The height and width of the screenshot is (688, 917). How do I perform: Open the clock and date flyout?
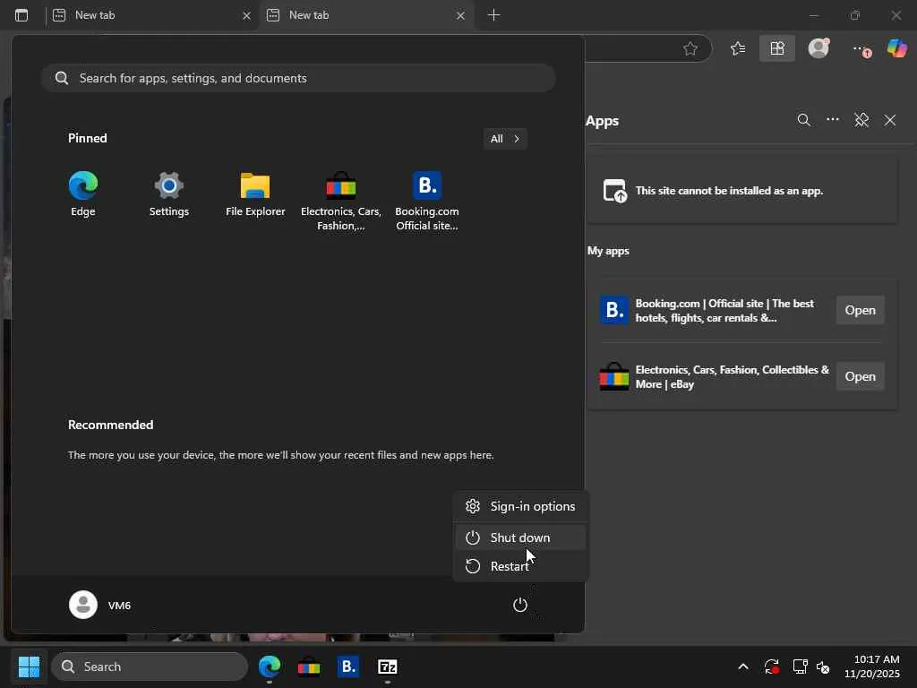[872, 666]
